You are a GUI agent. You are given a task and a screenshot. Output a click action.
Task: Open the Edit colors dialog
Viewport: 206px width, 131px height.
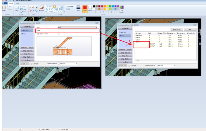[122, 9]
